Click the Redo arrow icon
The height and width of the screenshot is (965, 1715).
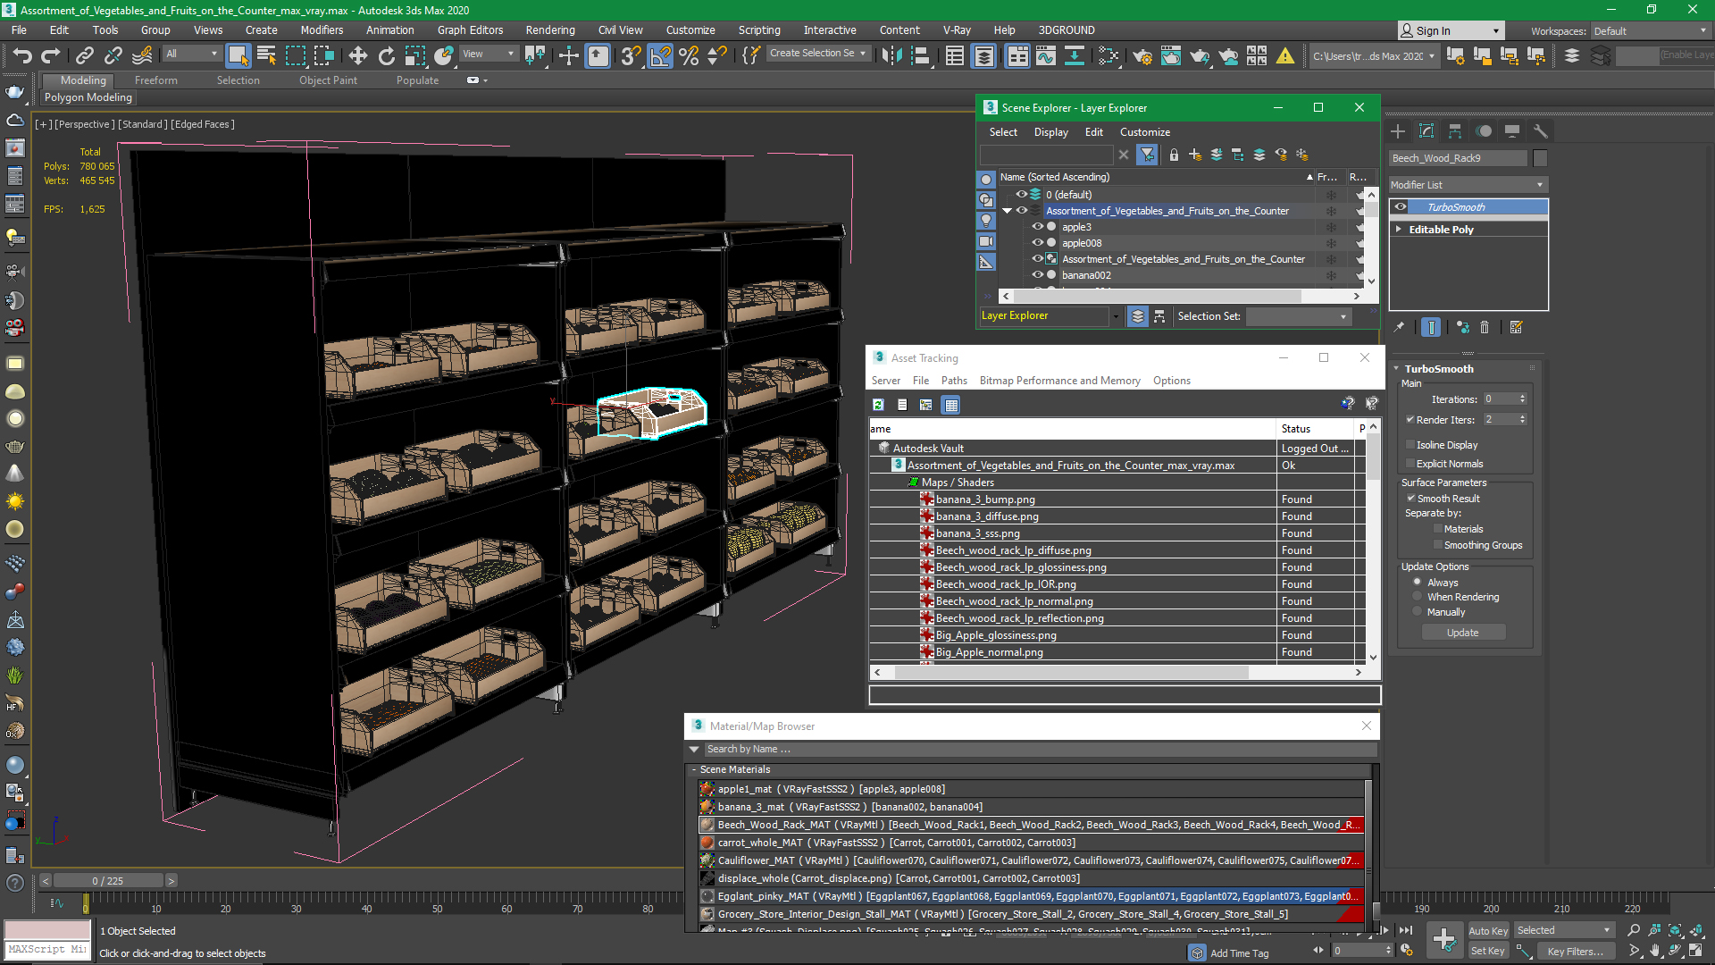[x=51, y=56]
